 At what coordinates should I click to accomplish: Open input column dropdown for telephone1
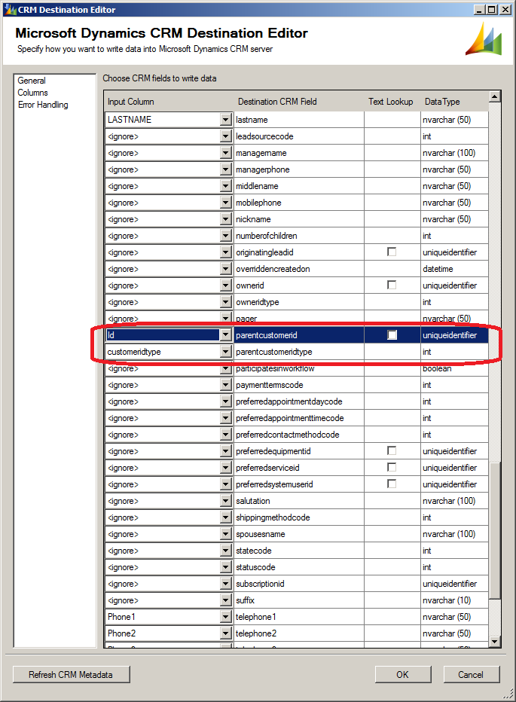click(x=226, y=616)
